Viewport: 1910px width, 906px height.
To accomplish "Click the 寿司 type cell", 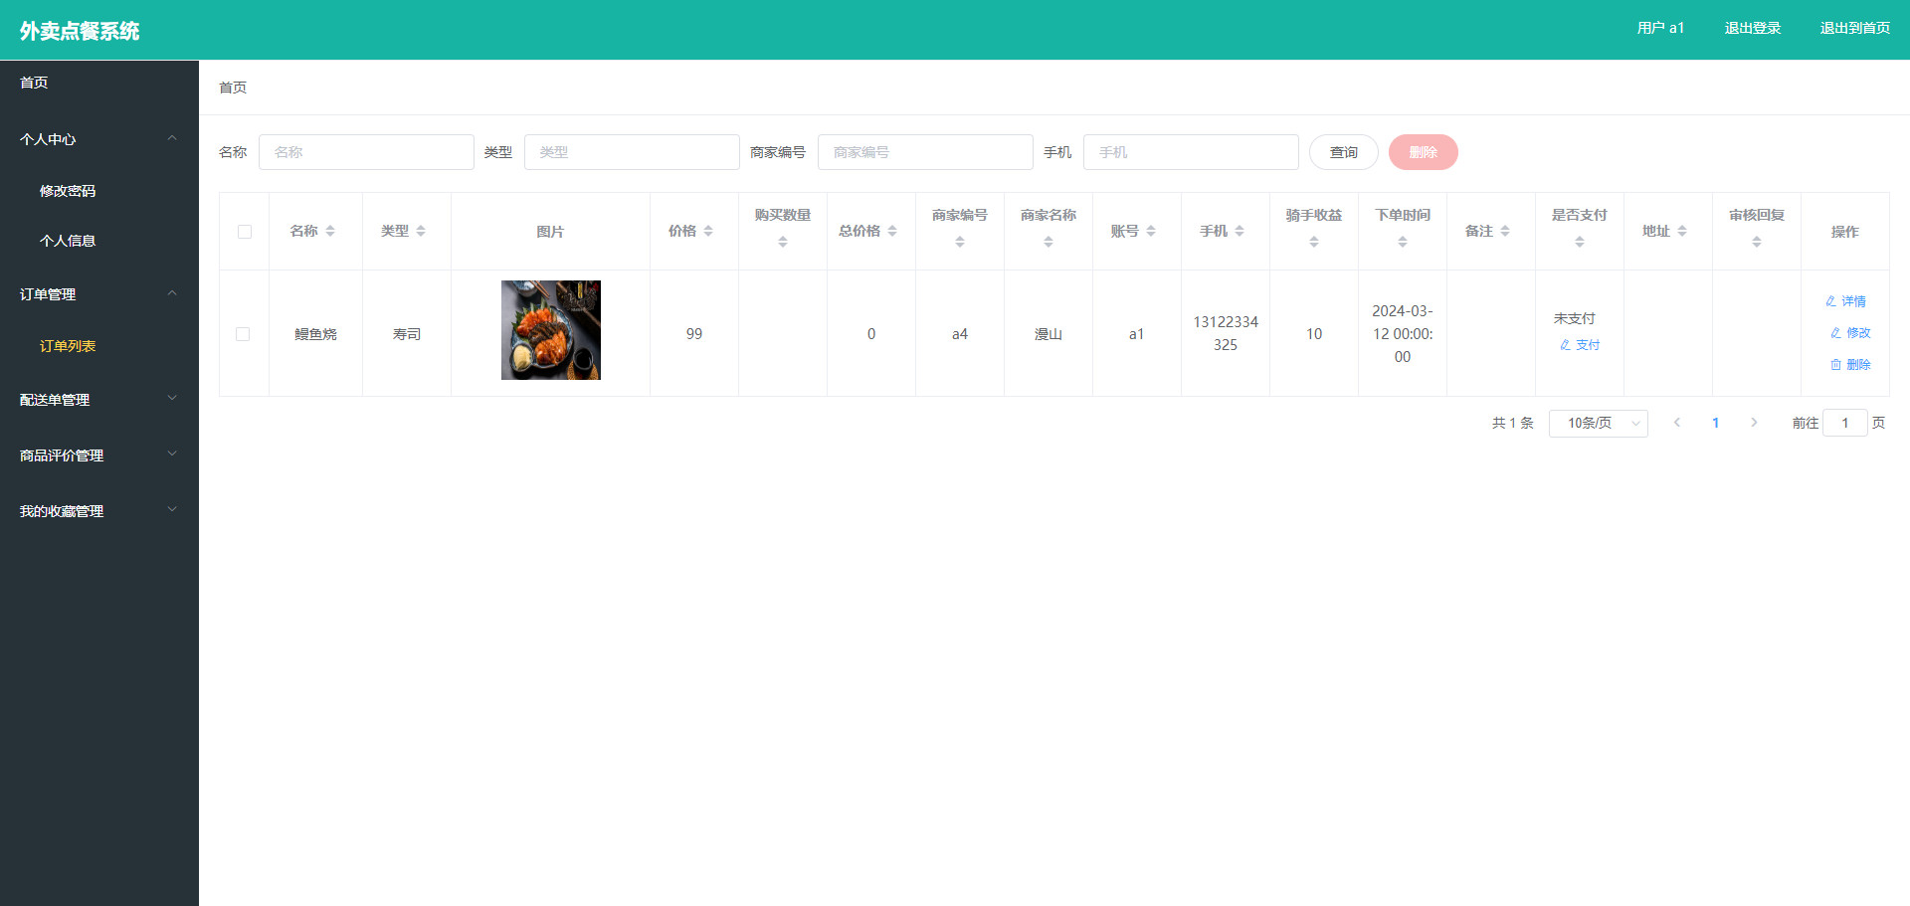I will 407,334.
